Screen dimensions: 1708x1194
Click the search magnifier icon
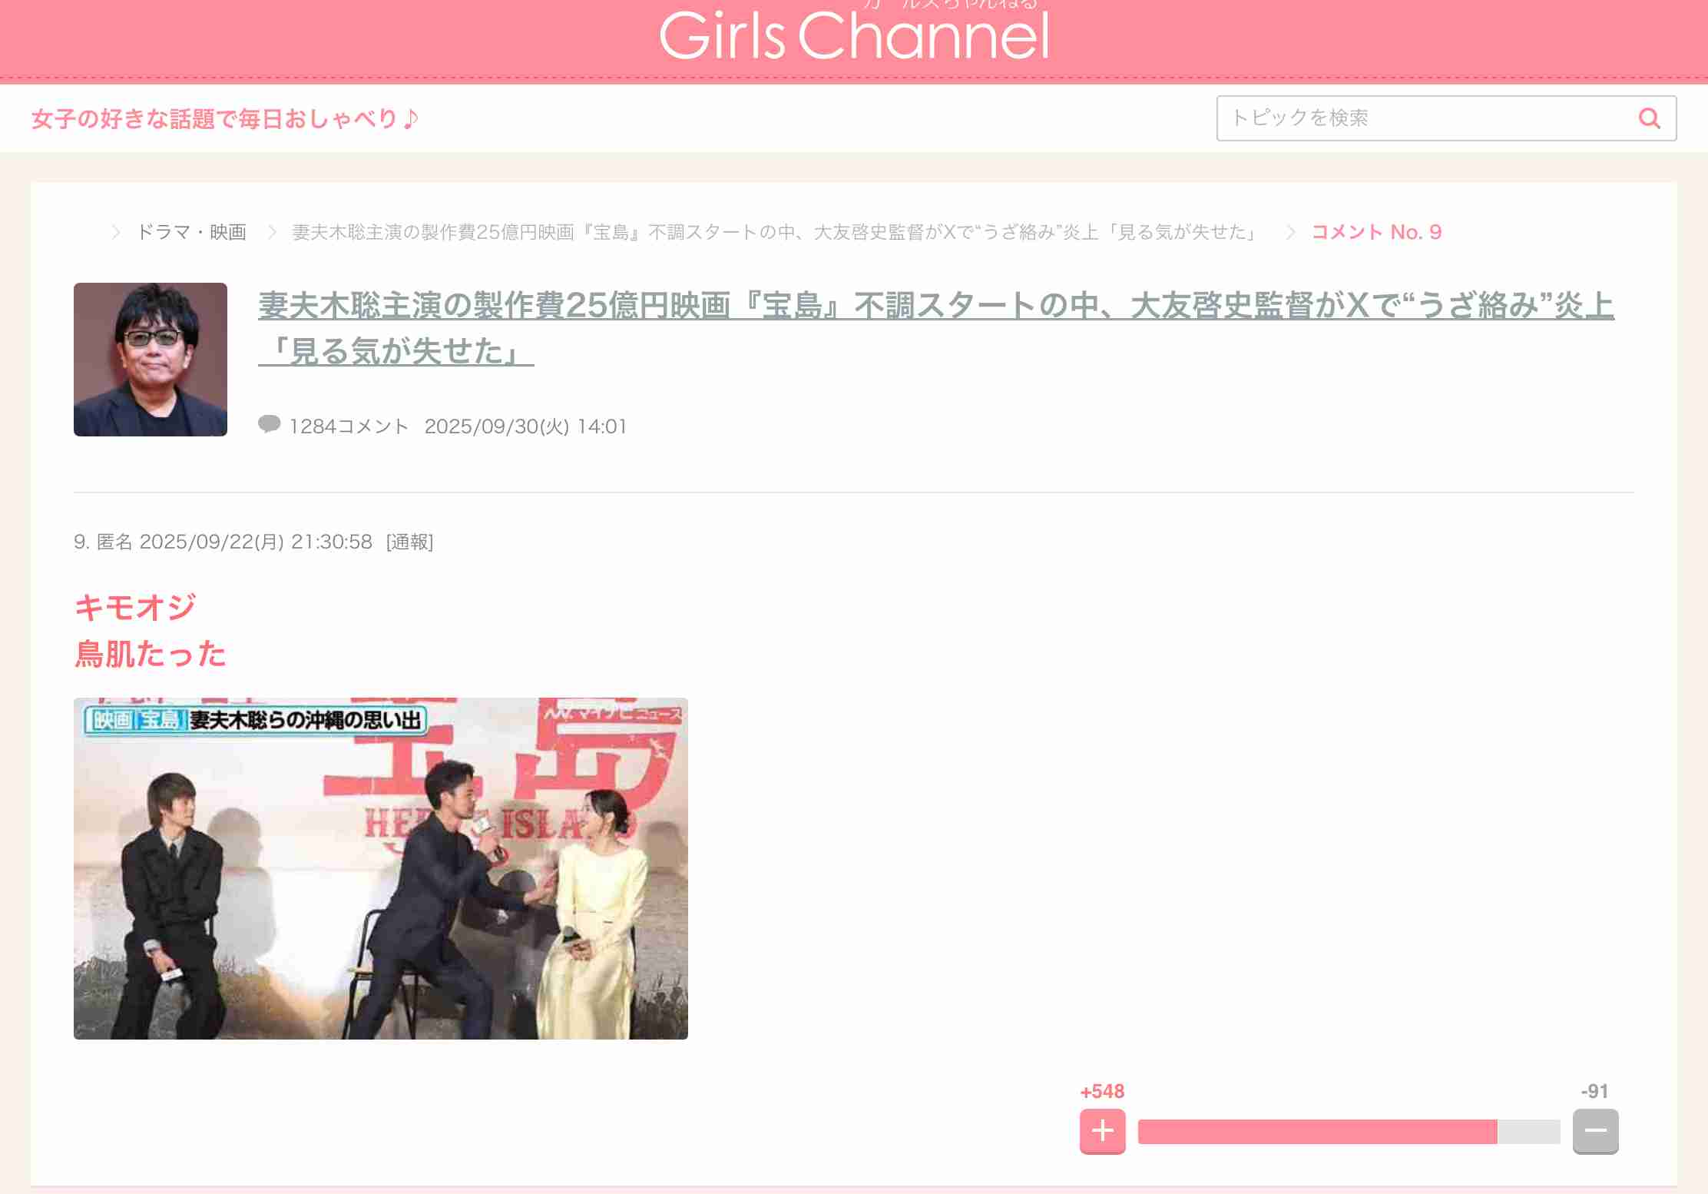coord(1649,118)
